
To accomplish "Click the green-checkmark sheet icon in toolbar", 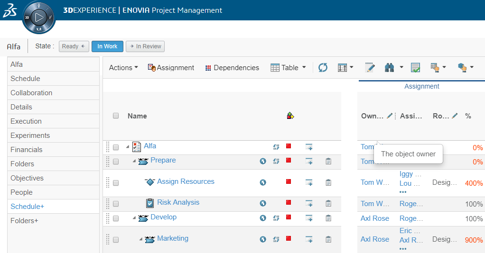I will [x=415, y=68].
